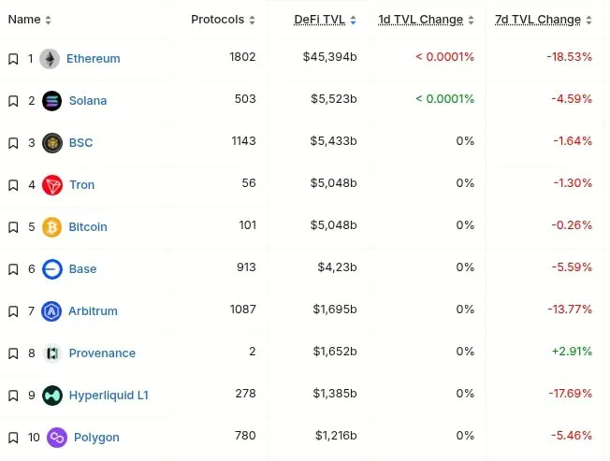Click Ethereum's 7d change value -18.53%

point(570,57)
